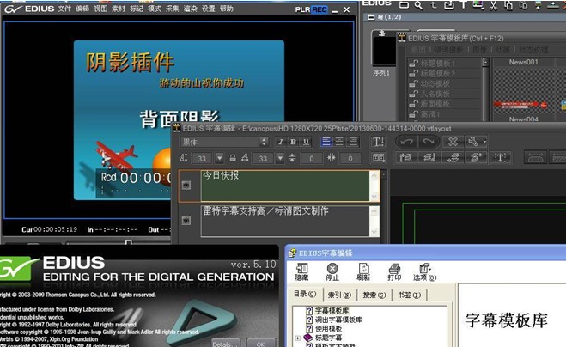Image resolution: width=566 pixels, height=347 pixels.
Task: Undo last action in subtitle editor
Action: pos(406,142)
